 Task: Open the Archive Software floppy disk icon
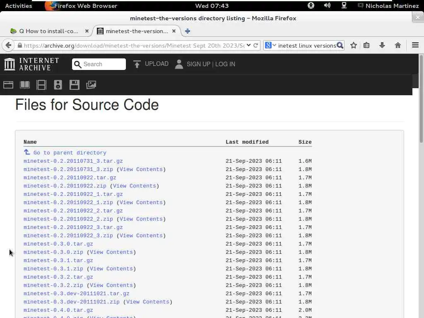tap(75, 85)
